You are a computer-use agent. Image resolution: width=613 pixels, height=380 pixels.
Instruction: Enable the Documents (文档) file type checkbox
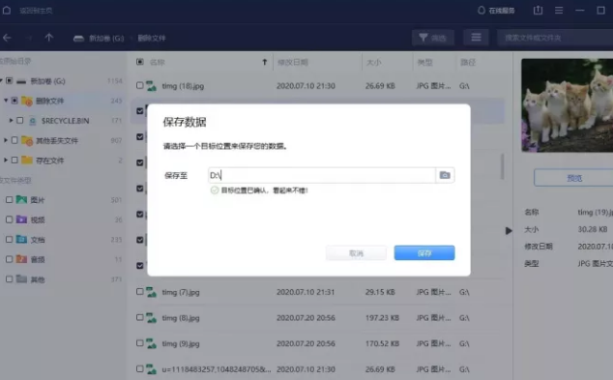pos(9,239)
